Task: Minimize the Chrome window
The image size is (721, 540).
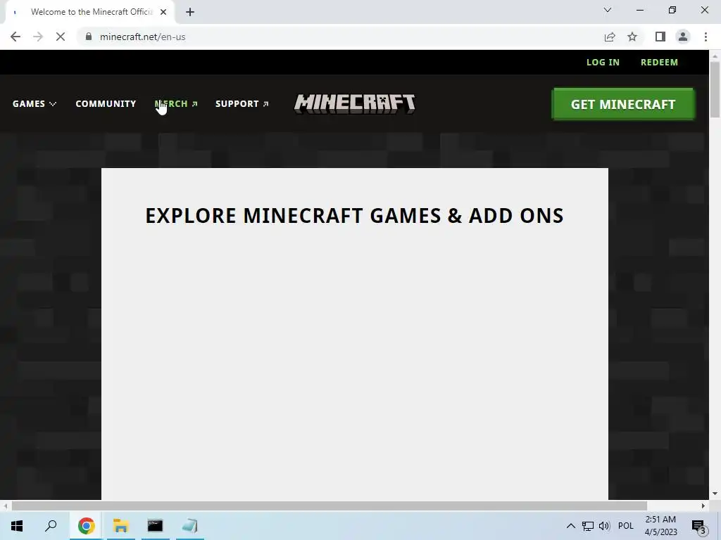Action: pos(639,10)
